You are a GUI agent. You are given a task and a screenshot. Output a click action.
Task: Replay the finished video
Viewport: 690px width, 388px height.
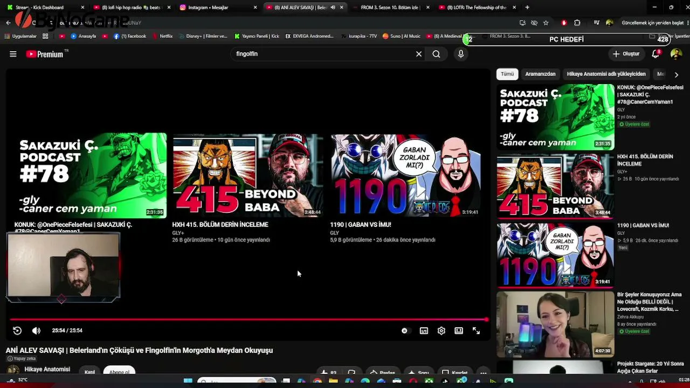(x=17, y=330)
